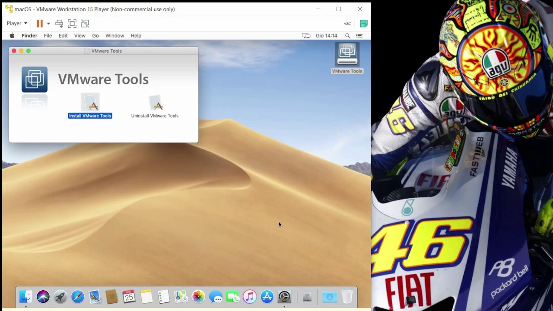This screenshot has width=553, height=311.
Task: Open the Trash in Dock
Action: pos(347,297)
